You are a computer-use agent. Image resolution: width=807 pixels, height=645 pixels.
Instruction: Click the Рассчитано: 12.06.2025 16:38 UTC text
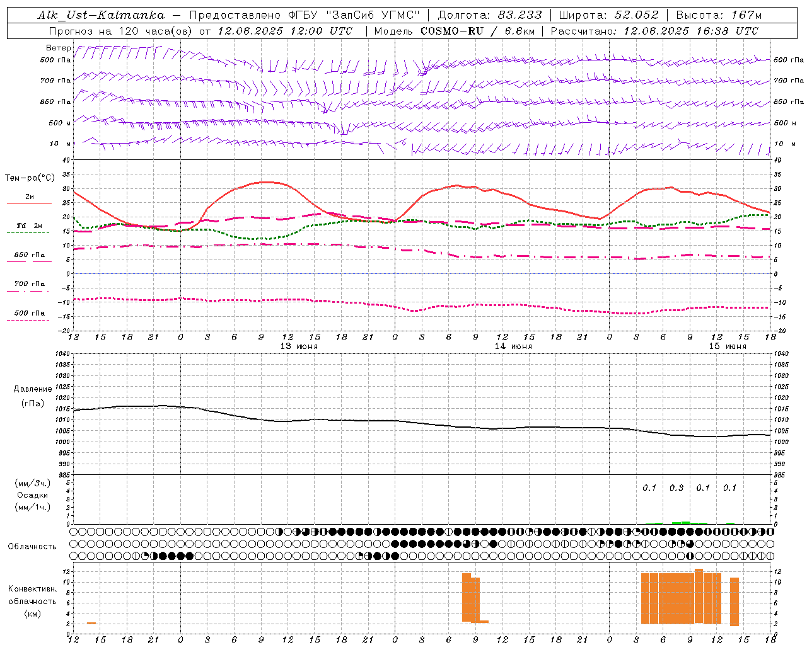point(654,31)
